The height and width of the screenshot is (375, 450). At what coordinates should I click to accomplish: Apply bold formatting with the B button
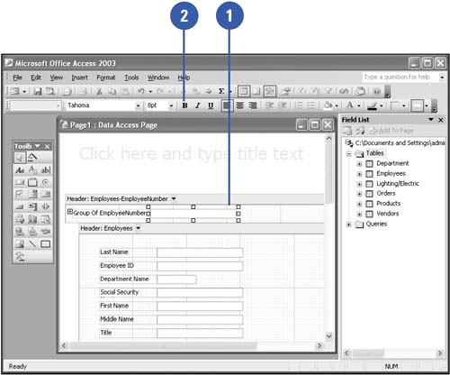184,105
